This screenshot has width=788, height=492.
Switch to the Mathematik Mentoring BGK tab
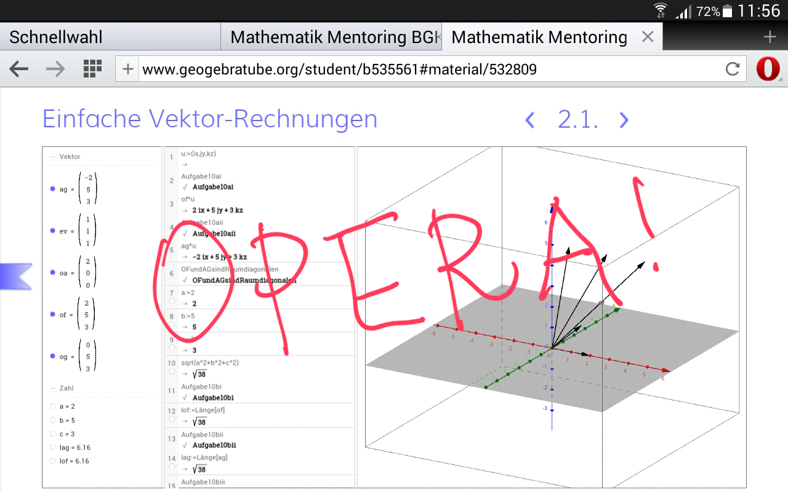[x=331, y=38]
